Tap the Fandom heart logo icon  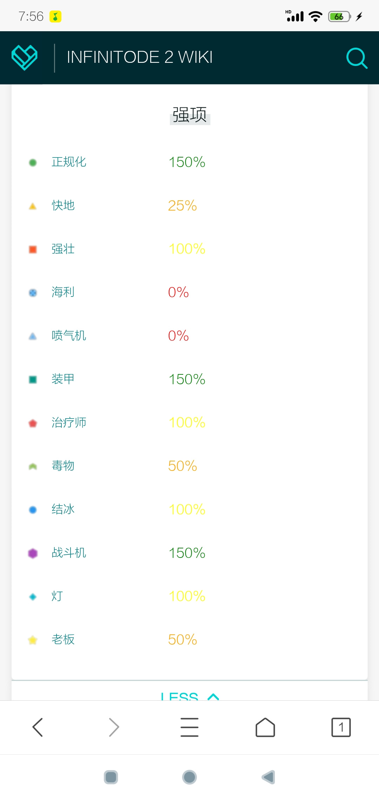tap(25, 58)
